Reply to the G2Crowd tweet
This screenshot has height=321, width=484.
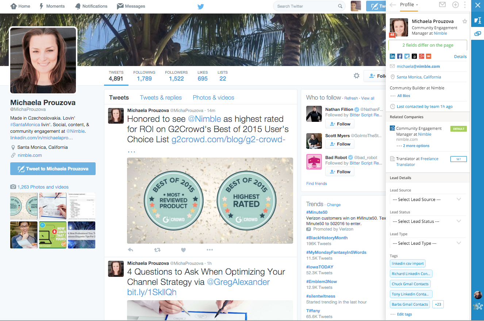(130, 250)
